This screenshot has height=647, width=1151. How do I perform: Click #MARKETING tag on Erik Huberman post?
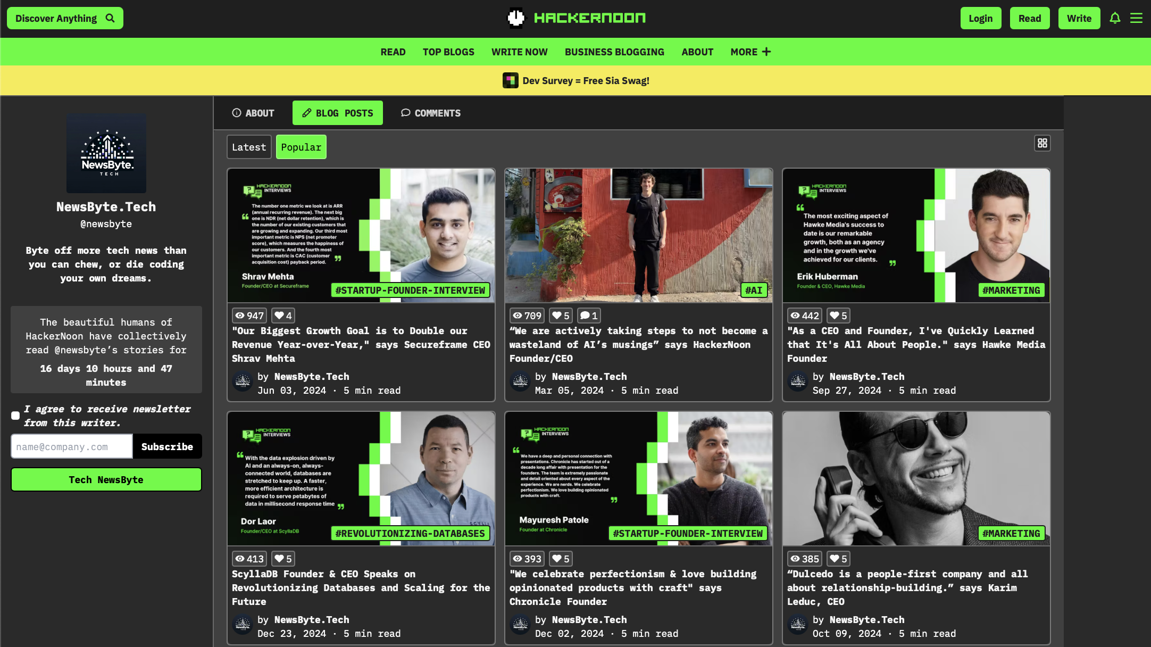[x=1011, y=290]
